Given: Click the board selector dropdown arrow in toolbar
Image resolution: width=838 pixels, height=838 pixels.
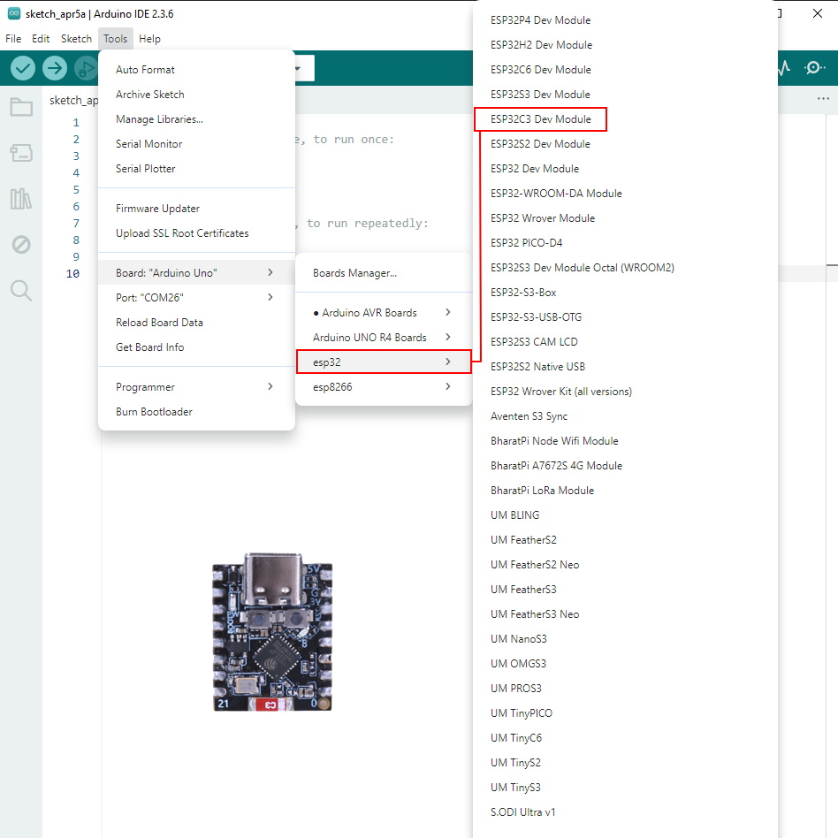Looking at the screenshot, I should (x=298, y=68).
